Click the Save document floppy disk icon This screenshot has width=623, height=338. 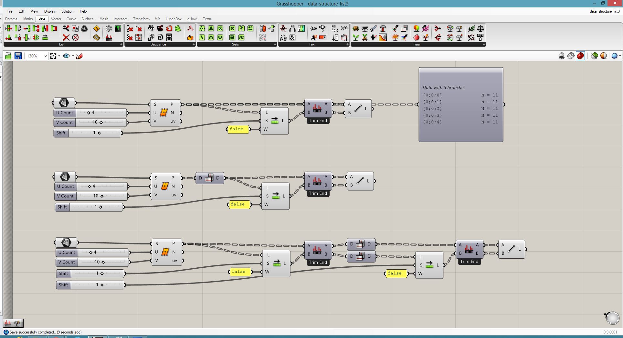click(18, 56)
